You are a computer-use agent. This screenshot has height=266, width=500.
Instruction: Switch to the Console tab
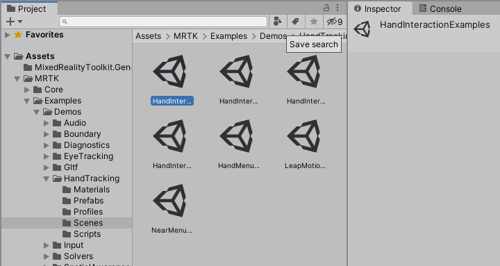tap(440, 8)
